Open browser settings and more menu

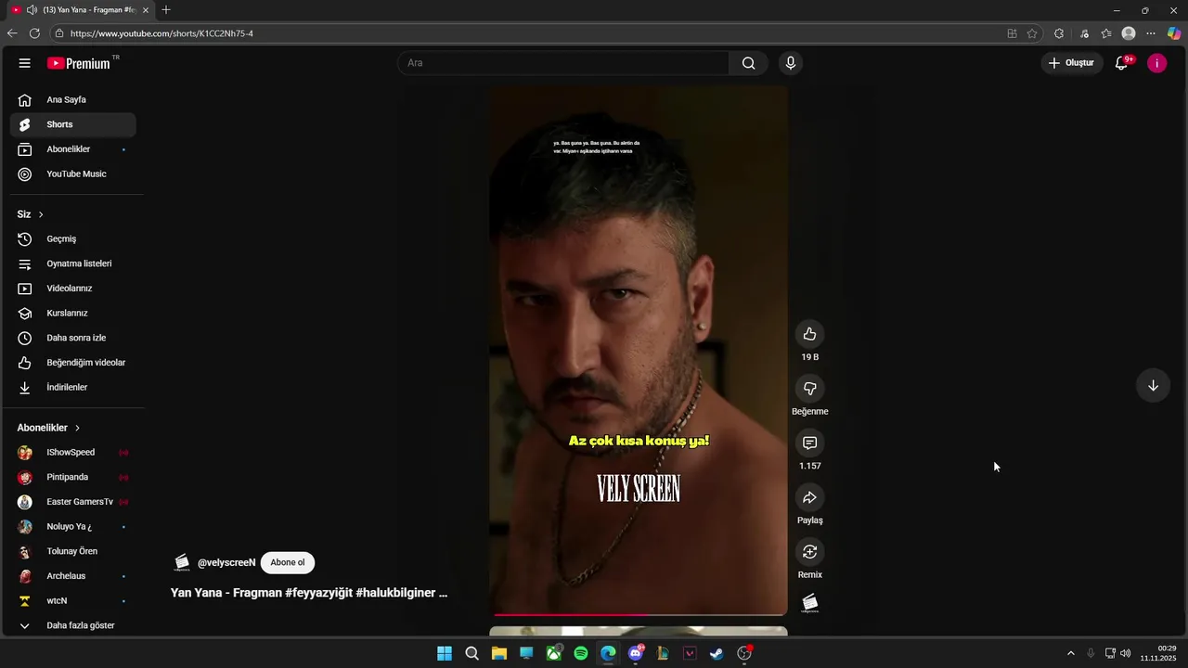(1151, 33)
